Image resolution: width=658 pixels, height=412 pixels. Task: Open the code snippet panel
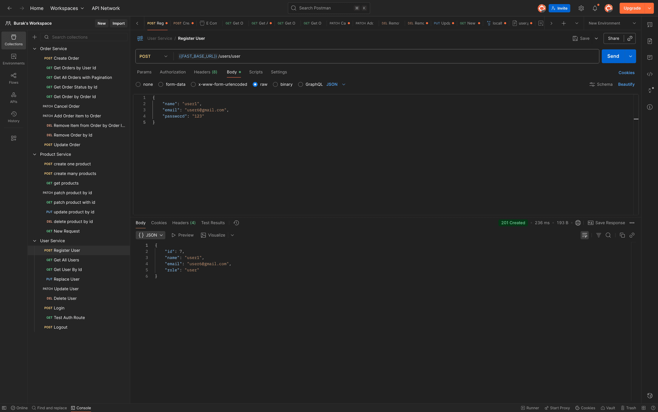click(650, 74)
